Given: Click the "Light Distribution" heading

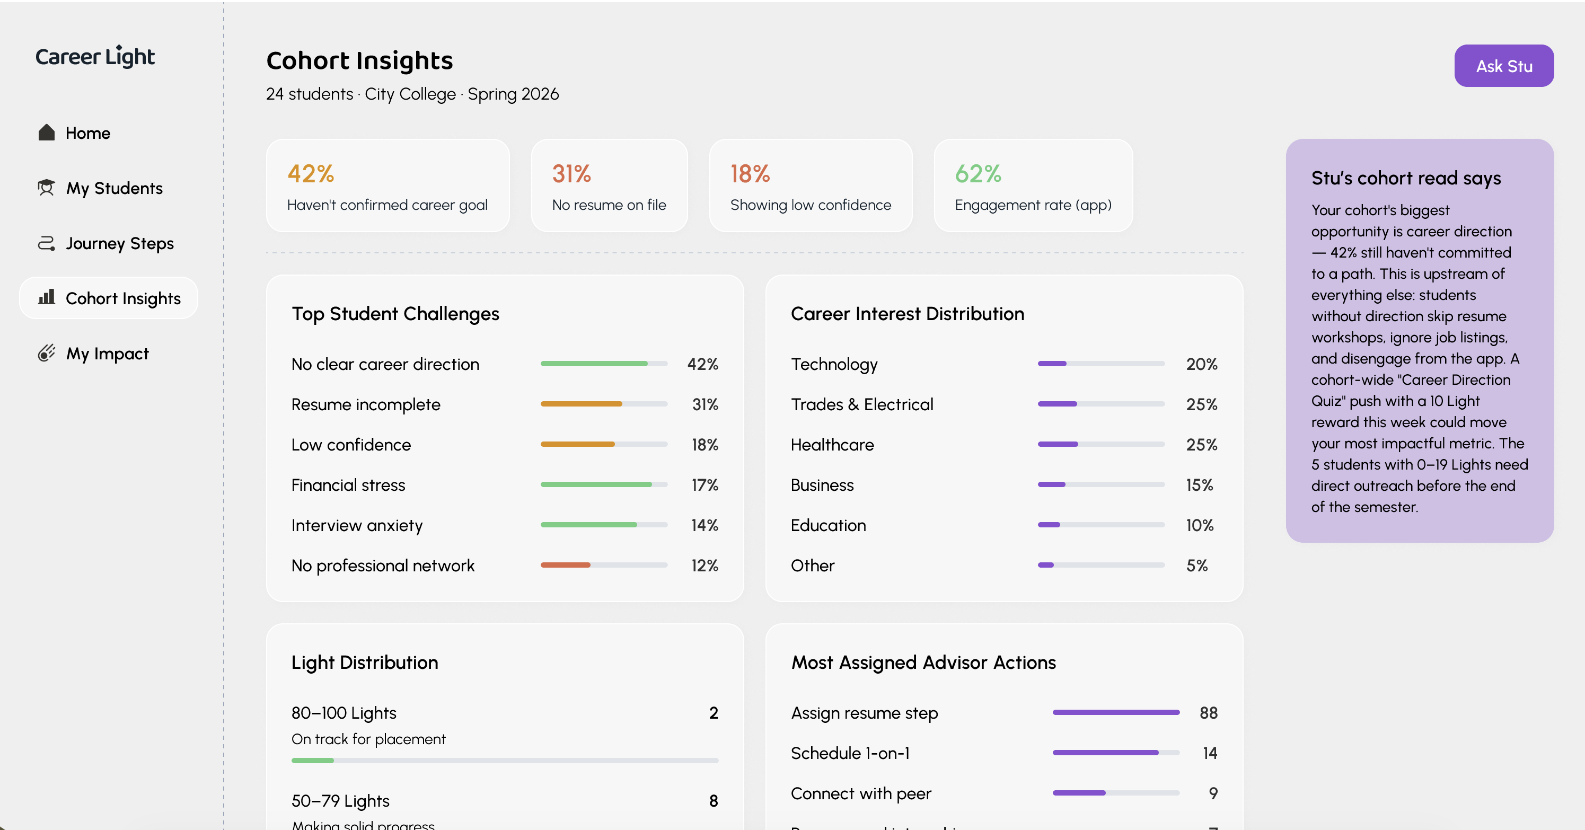Looking at the screenshot, I should (365, 663).
